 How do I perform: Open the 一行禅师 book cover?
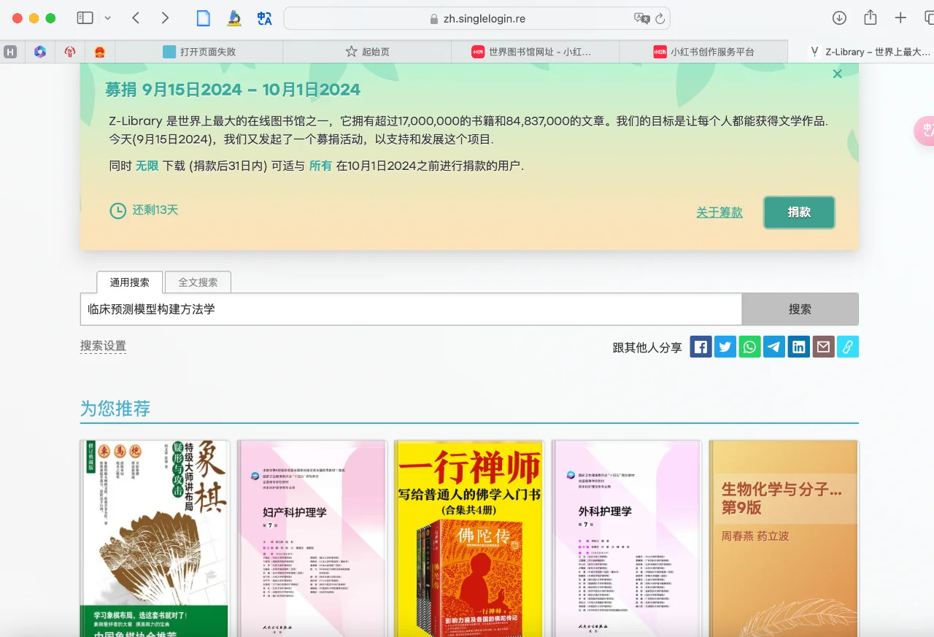pyautogui.click(x=469, y=538)
